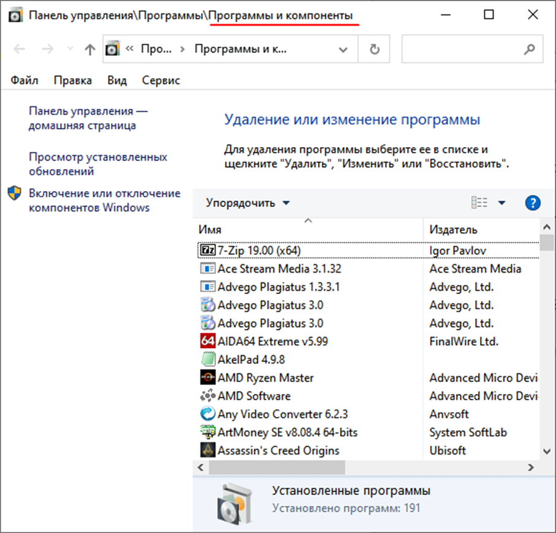This screenshot has height=533, width=556.
Task: Select Any Video Converter 6.2.3 entry
Action: click(x=283, y=414)
